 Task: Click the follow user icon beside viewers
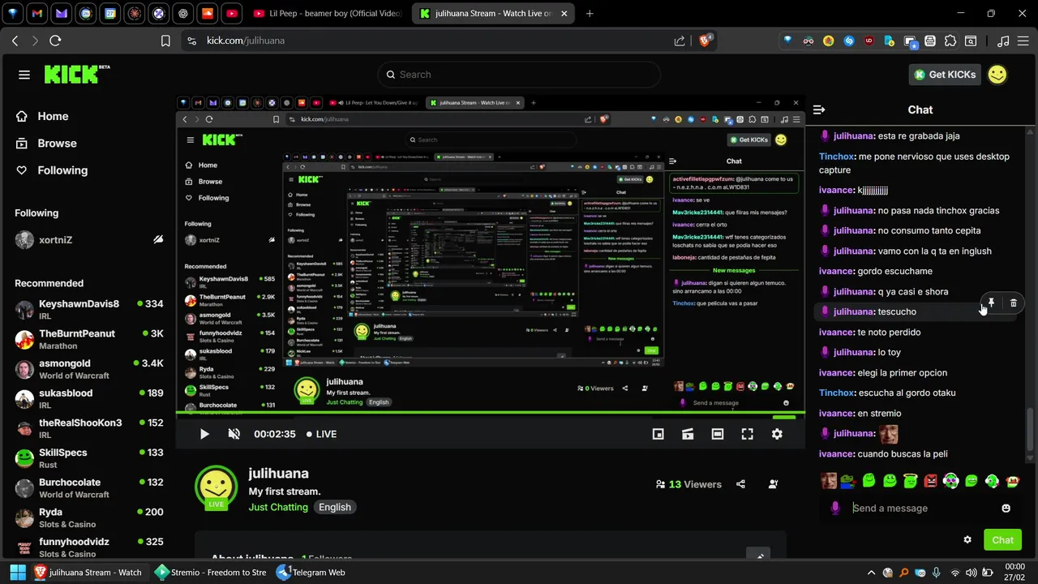click(773, 484)
